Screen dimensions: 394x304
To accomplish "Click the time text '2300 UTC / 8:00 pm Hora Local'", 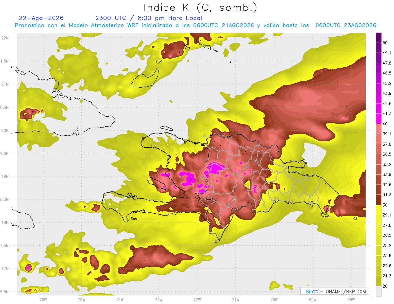I will click(x=149, y=18).
